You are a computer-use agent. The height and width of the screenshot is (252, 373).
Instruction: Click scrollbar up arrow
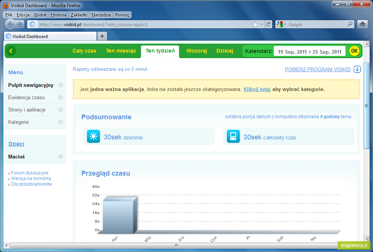coord(366,44)
